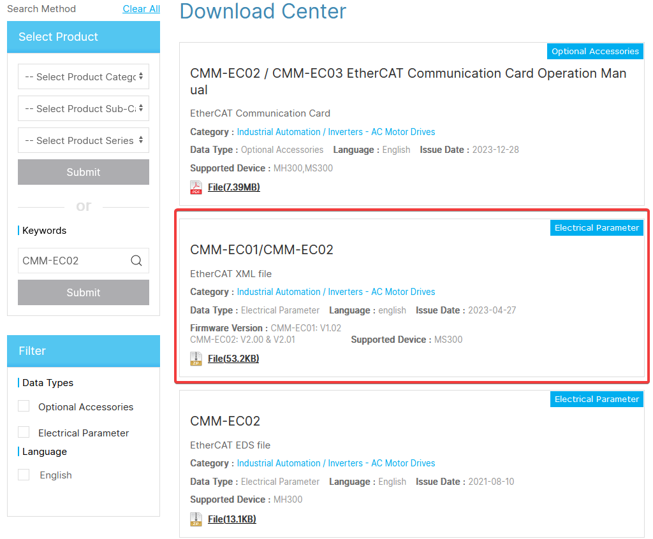Click the ZIP icon for 53.2KB file
Screen dimensions: 653x539
coord(196,359)
